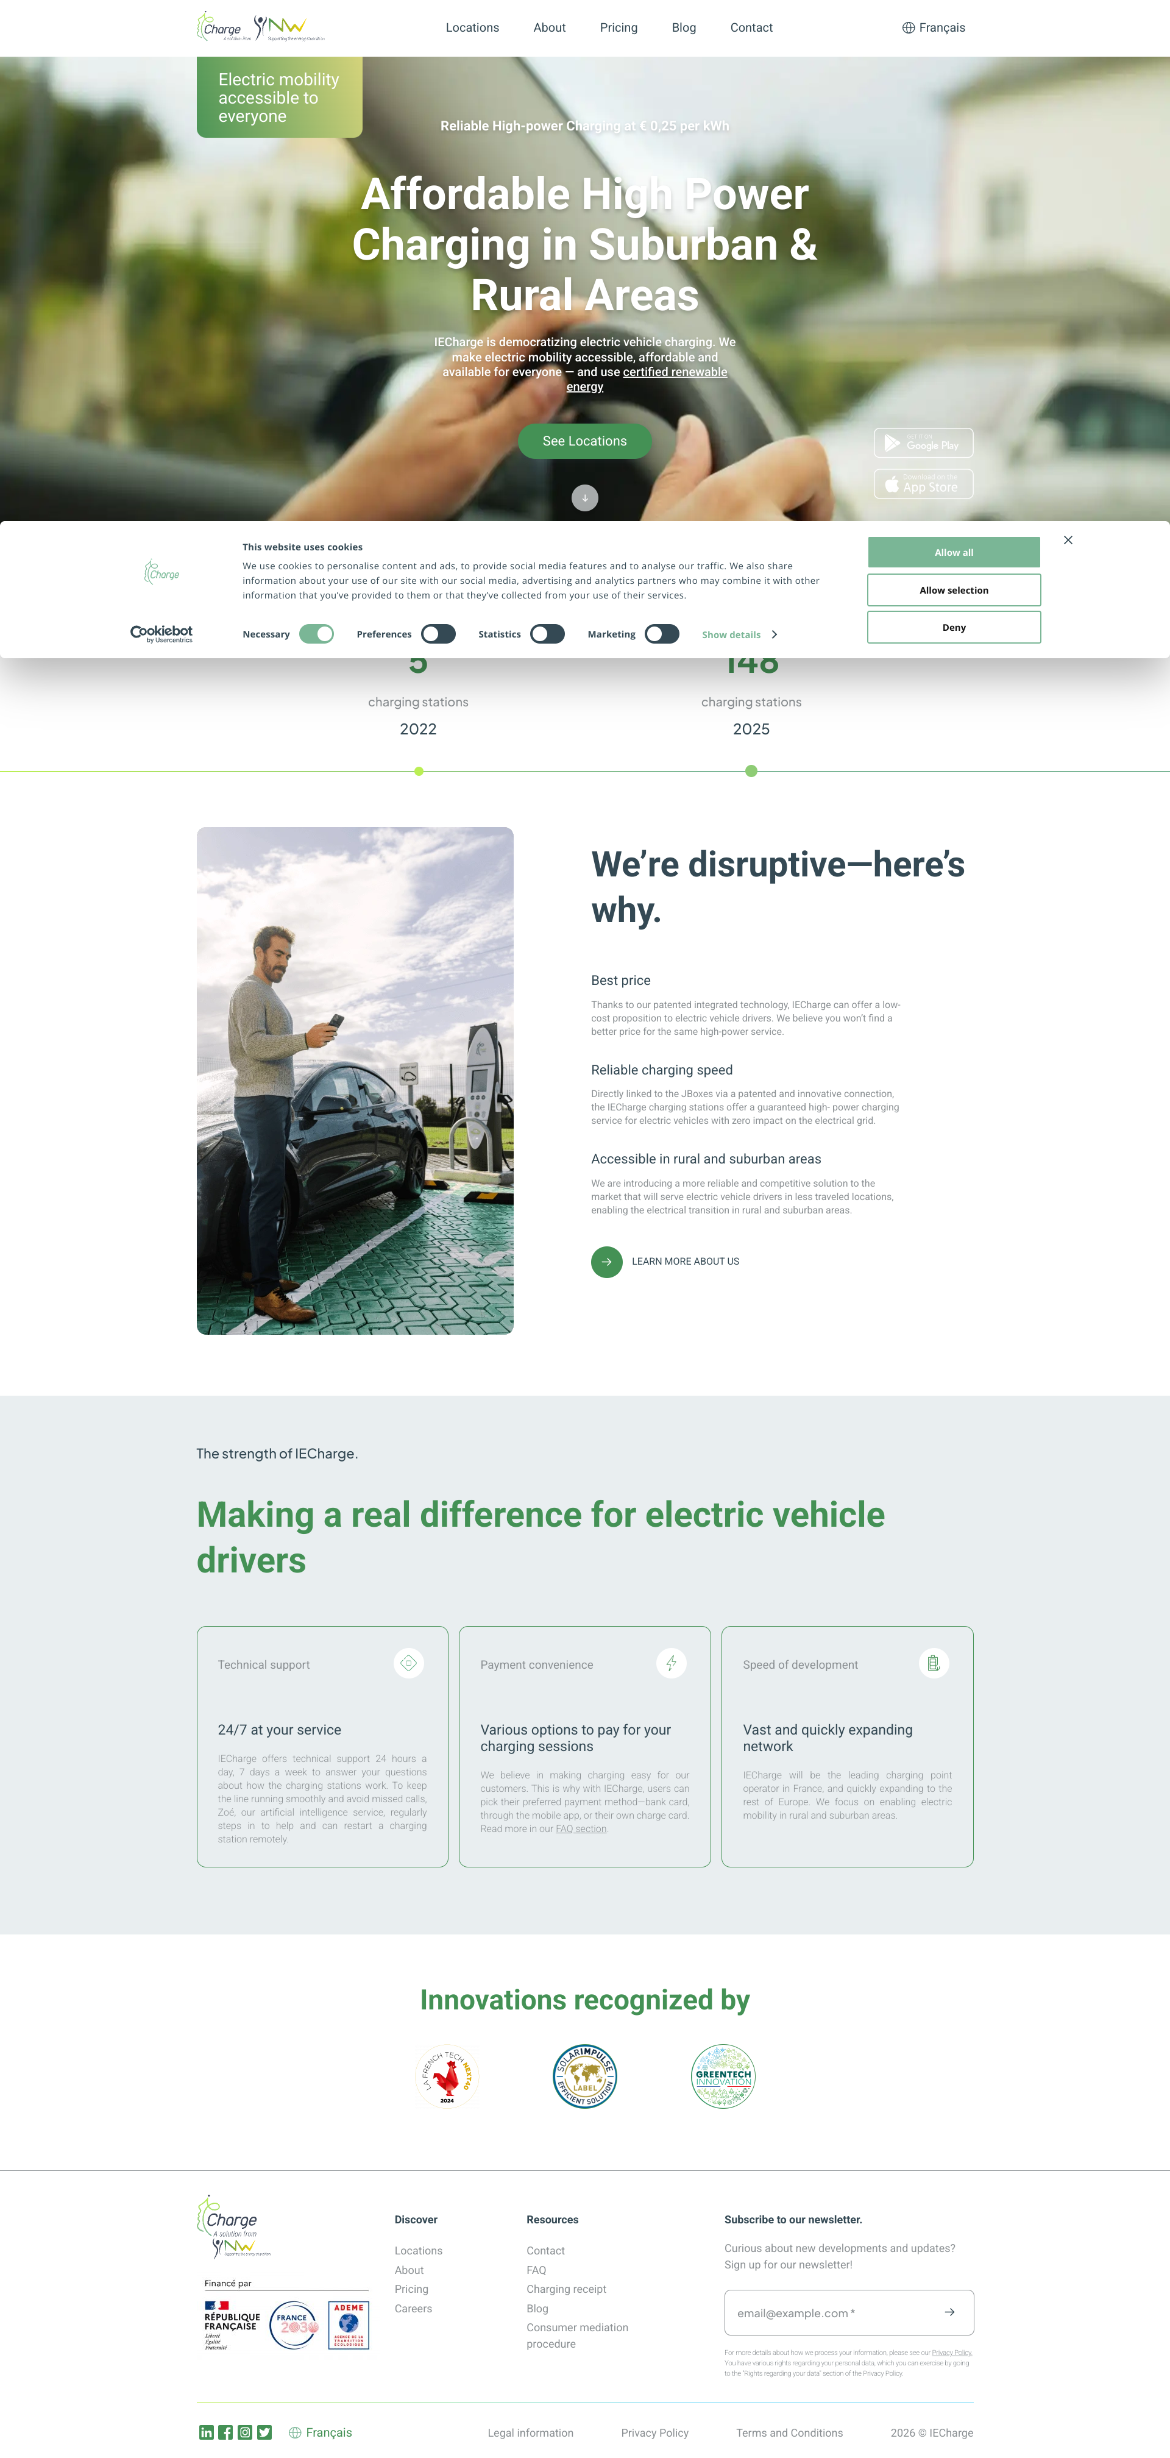Expand Show details in cookie banner
1170x2458 pixels.
click(x=740, y=634)
